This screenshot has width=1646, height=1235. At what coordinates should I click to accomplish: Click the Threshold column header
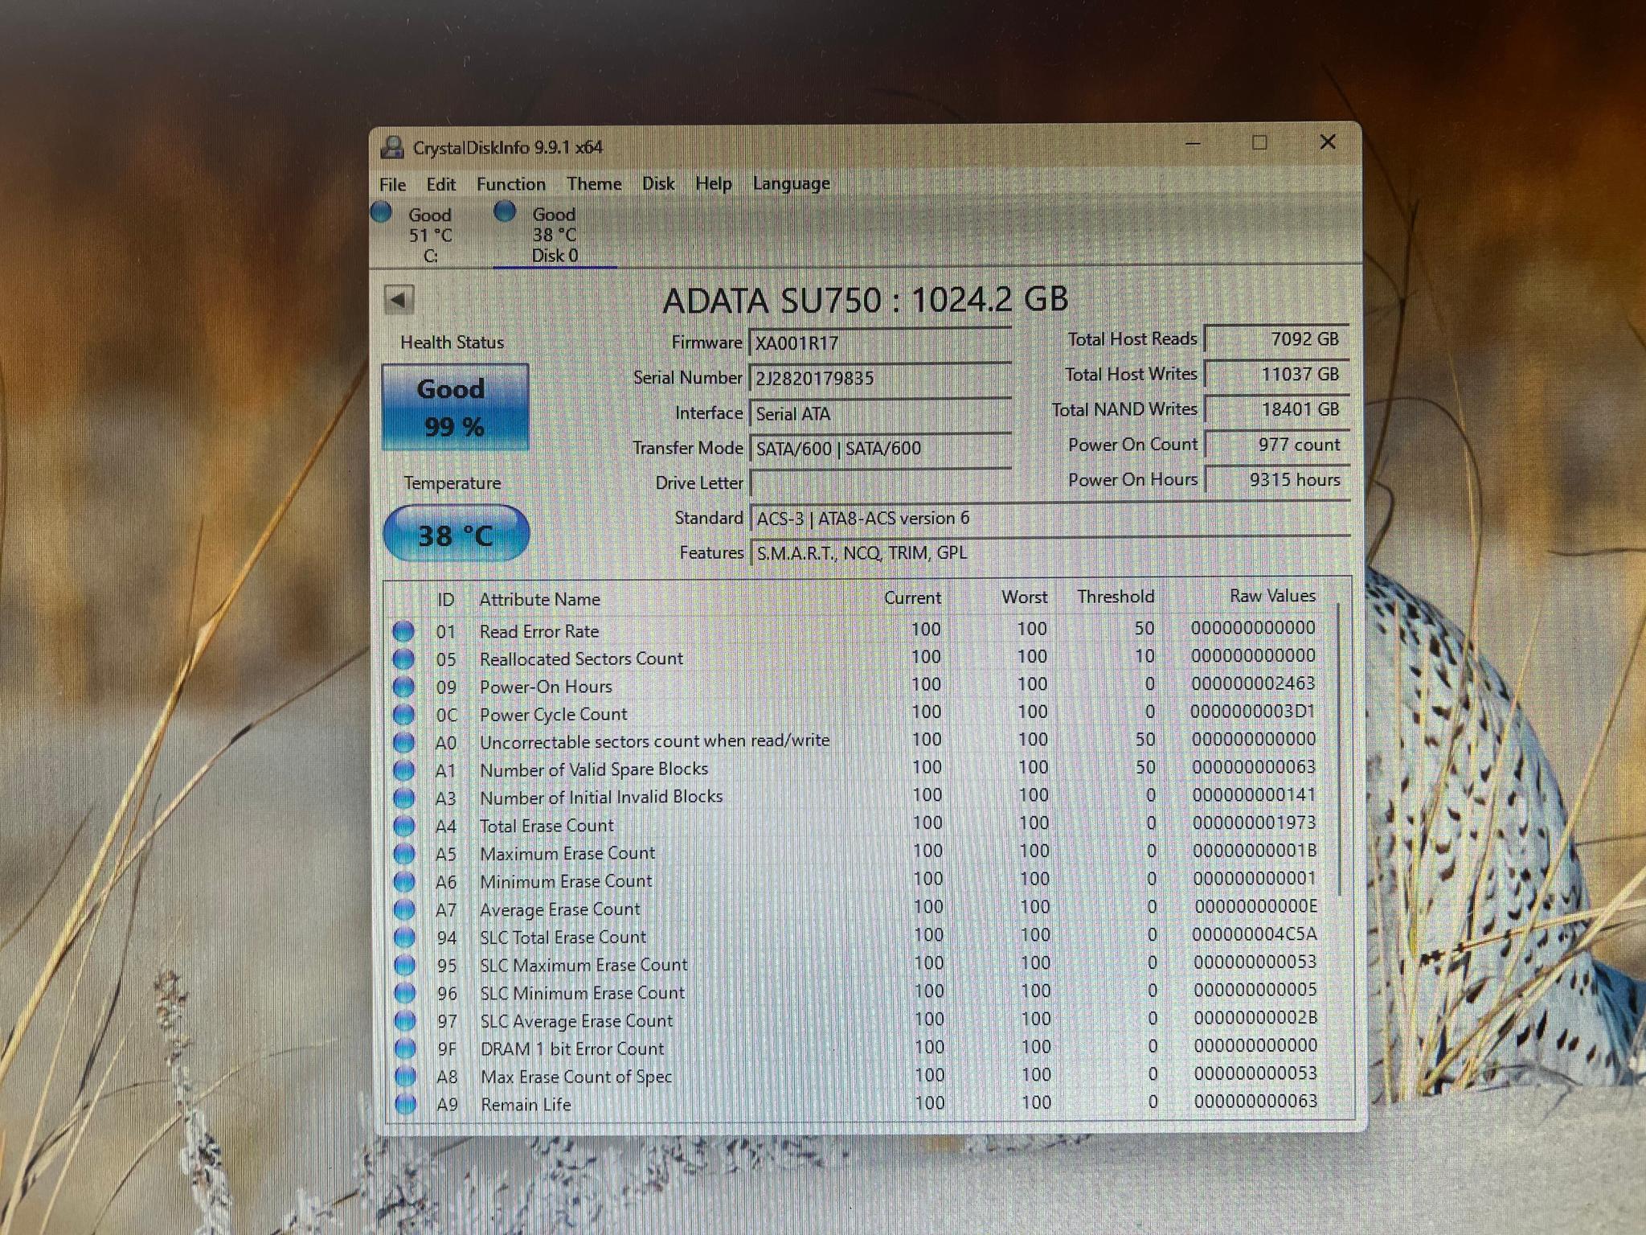[1116, 597]
